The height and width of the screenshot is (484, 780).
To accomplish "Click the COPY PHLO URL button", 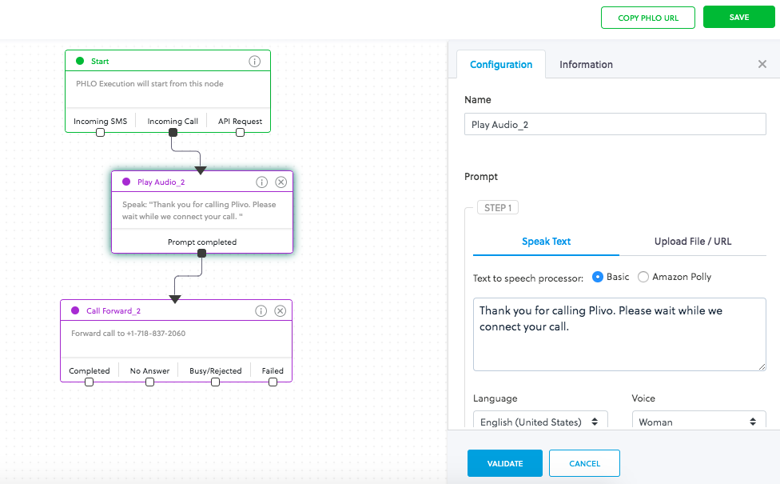I will (648, 18).
